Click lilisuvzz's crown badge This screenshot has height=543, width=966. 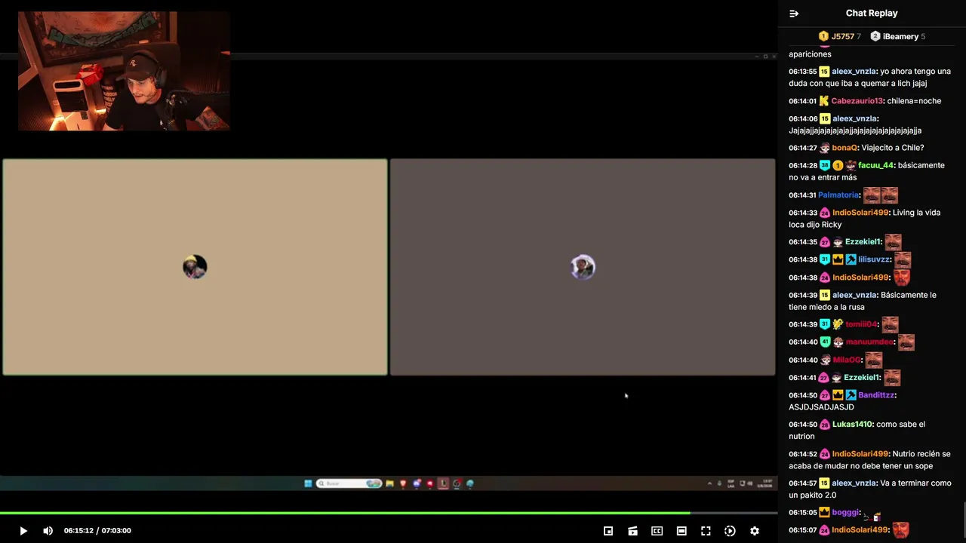coord(838,259)
